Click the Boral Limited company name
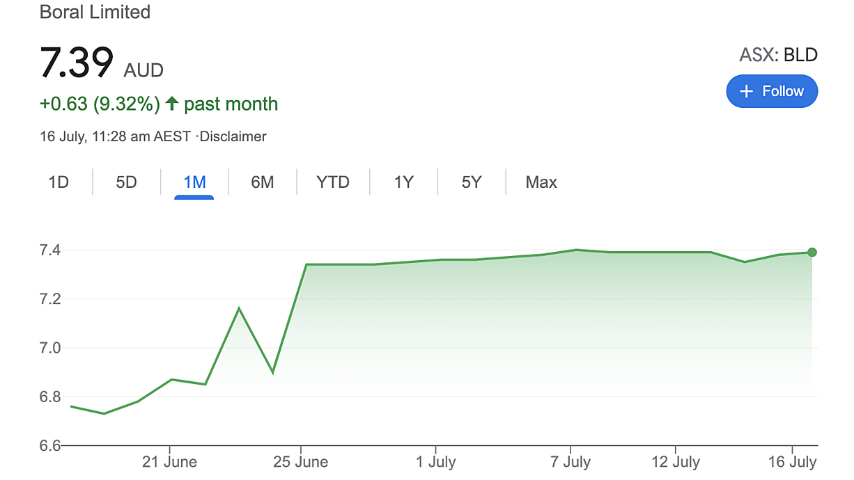Viewport: 854px width, 480px height. [x=95, y=13]
